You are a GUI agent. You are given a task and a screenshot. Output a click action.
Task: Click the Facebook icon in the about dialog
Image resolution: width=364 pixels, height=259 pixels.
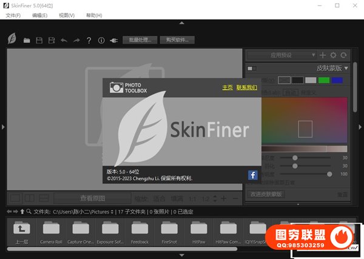[x=252, y=175]
